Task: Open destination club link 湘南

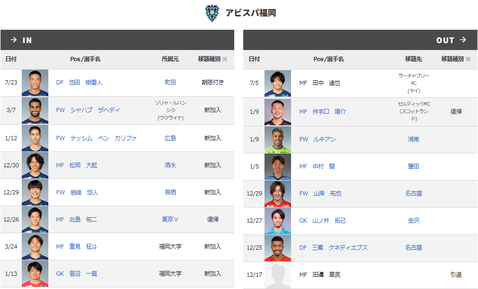Action: (x=413, y=139)
